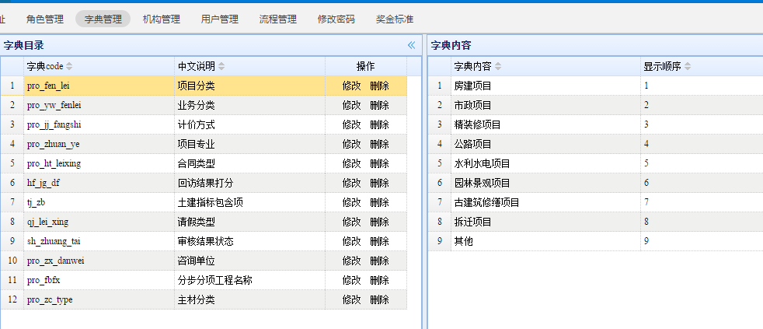Viewport: 763px width, 329px height.
Task: Select the 计价方式 dictionary row
Action: click(196, 124)
